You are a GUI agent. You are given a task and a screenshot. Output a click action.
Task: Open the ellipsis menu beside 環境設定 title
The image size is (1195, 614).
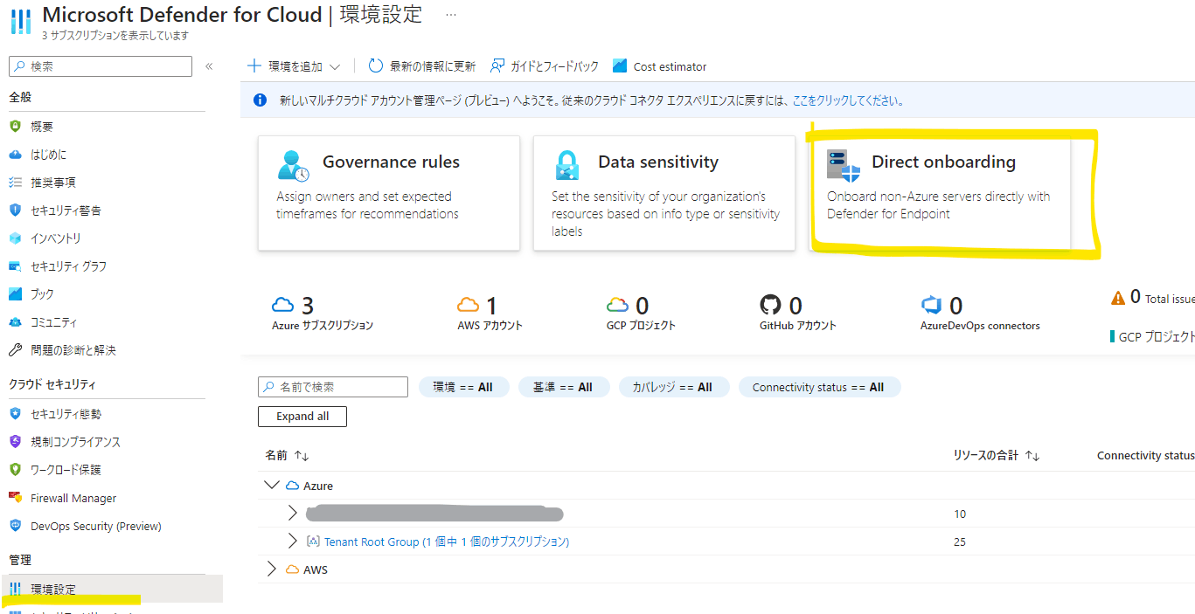pos(450,16)
